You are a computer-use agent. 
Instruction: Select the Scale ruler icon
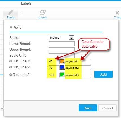click(x=10, y=13)
